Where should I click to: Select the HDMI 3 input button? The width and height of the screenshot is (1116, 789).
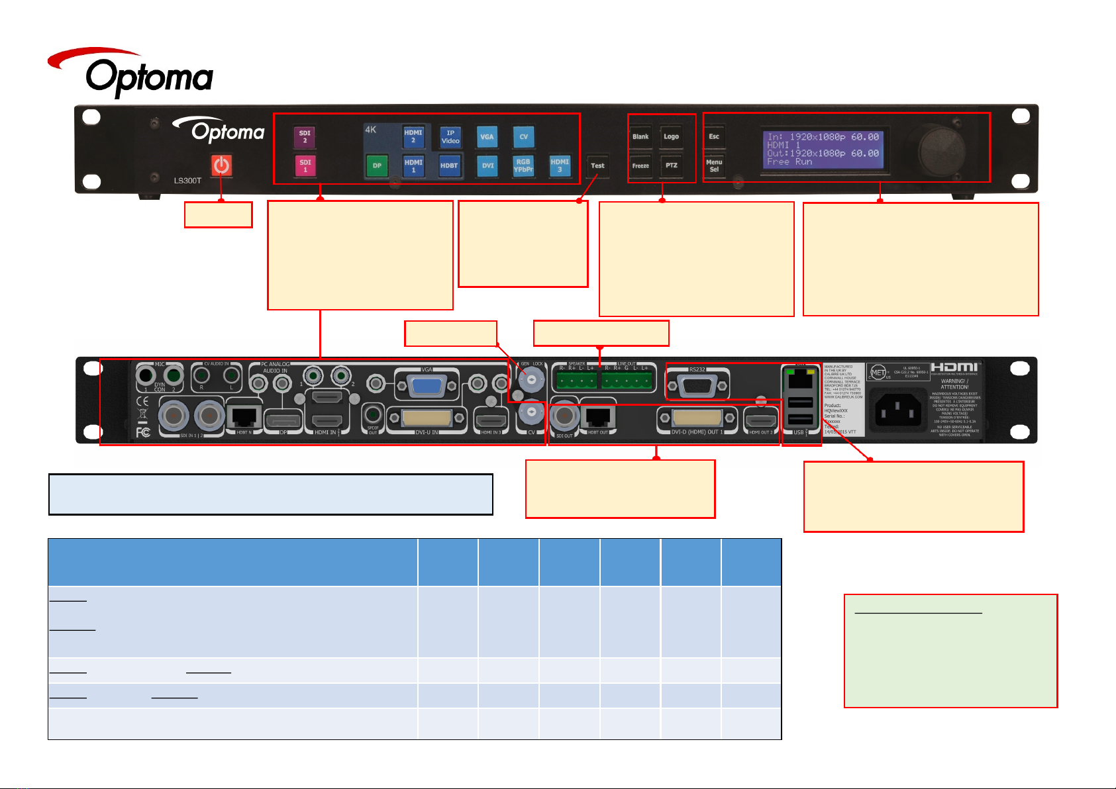(560, 165)
